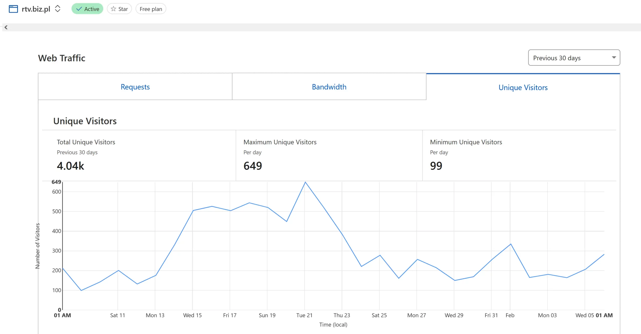Click the 649 maximum visitors value
Viewport: 641px width, 334px height.
(x=252, y=166)
